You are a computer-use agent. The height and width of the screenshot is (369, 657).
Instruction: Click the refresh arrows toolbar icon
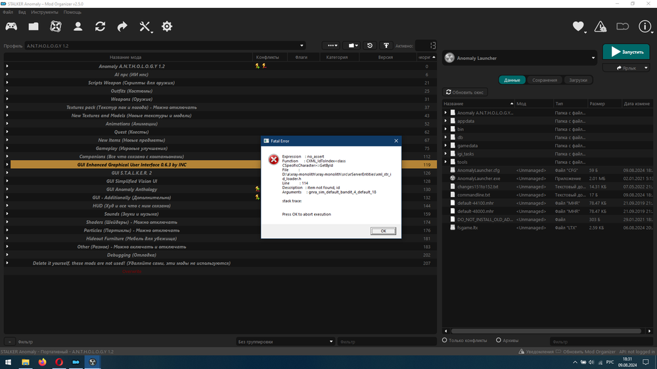click(100, 26)
